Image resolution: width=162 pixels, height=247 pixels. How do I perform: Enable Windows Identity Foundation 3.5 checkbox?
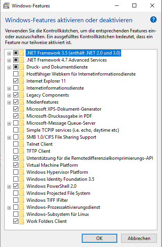(x=16, y=179)
